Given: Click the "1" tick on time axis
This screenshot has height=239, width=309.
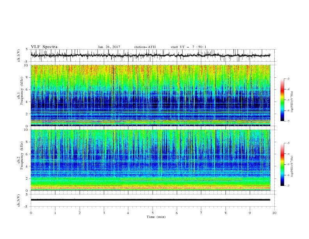Looking at the screenshot, I should click(x=55, y=213).
